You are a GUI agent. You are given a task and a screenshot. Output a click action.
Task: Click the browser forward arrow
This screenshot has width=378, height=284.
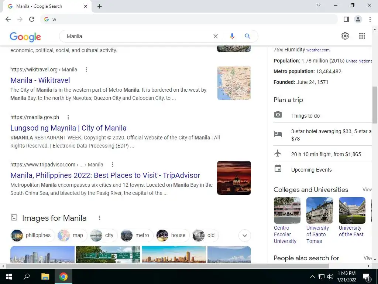(x=20, y=19)
